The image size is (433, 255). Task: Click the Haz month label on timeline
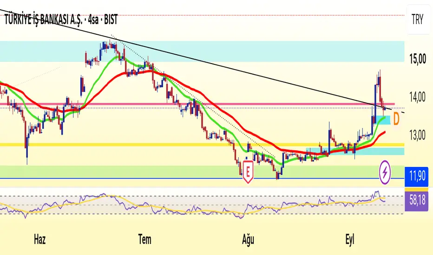[x=39, y=239]
